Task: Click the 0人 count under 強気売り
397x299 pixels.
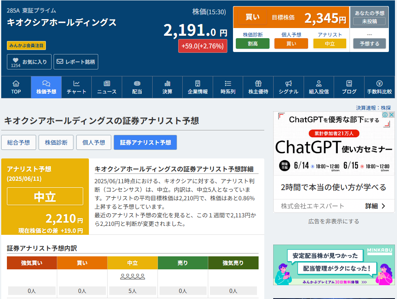Action: pyautogui.click(x=233, y=291)
